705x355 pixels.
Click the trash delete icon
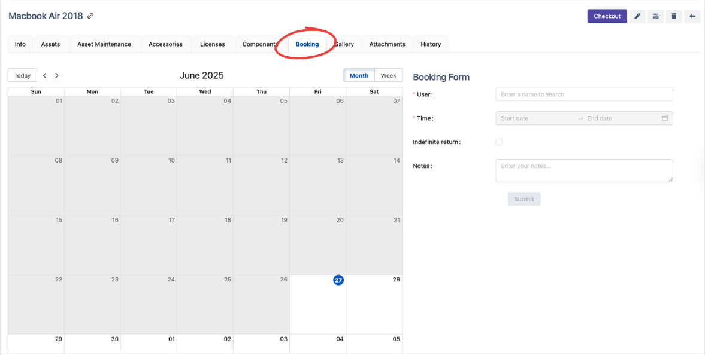674,16
